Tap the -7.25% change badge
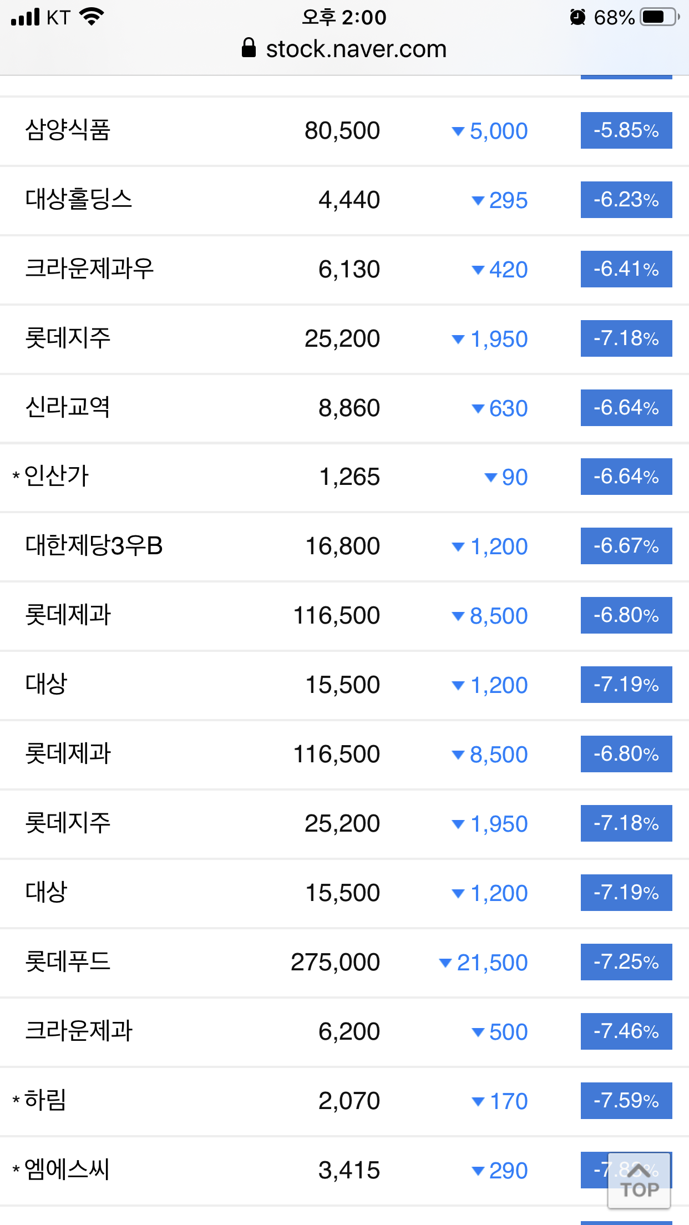This screenshot has width=689, height=1225. click(x=626, y=962)
